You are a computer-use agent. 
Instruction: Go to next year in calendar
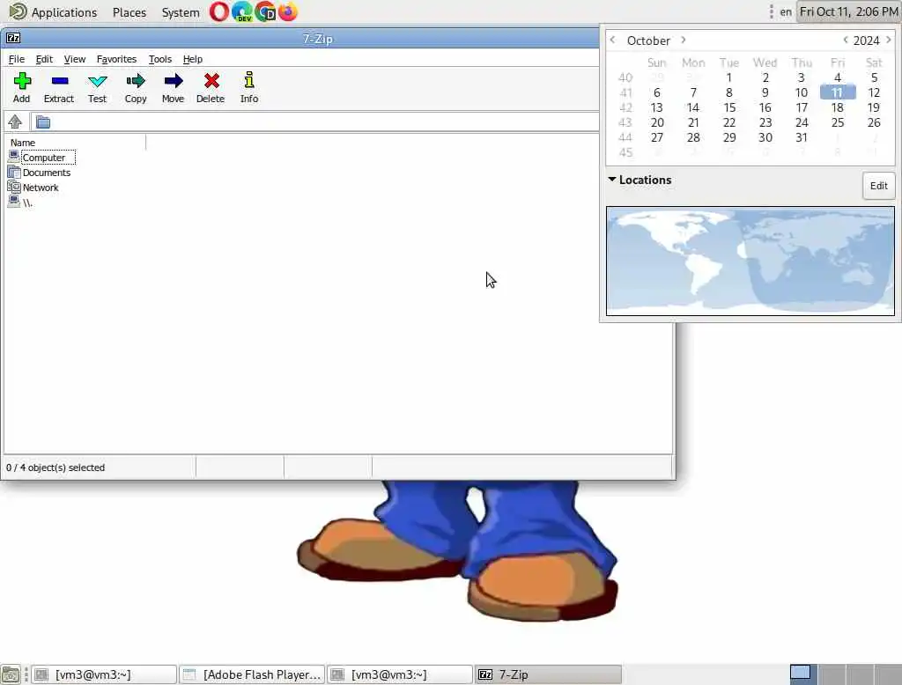pyautogui.click(x=888, y=40)
